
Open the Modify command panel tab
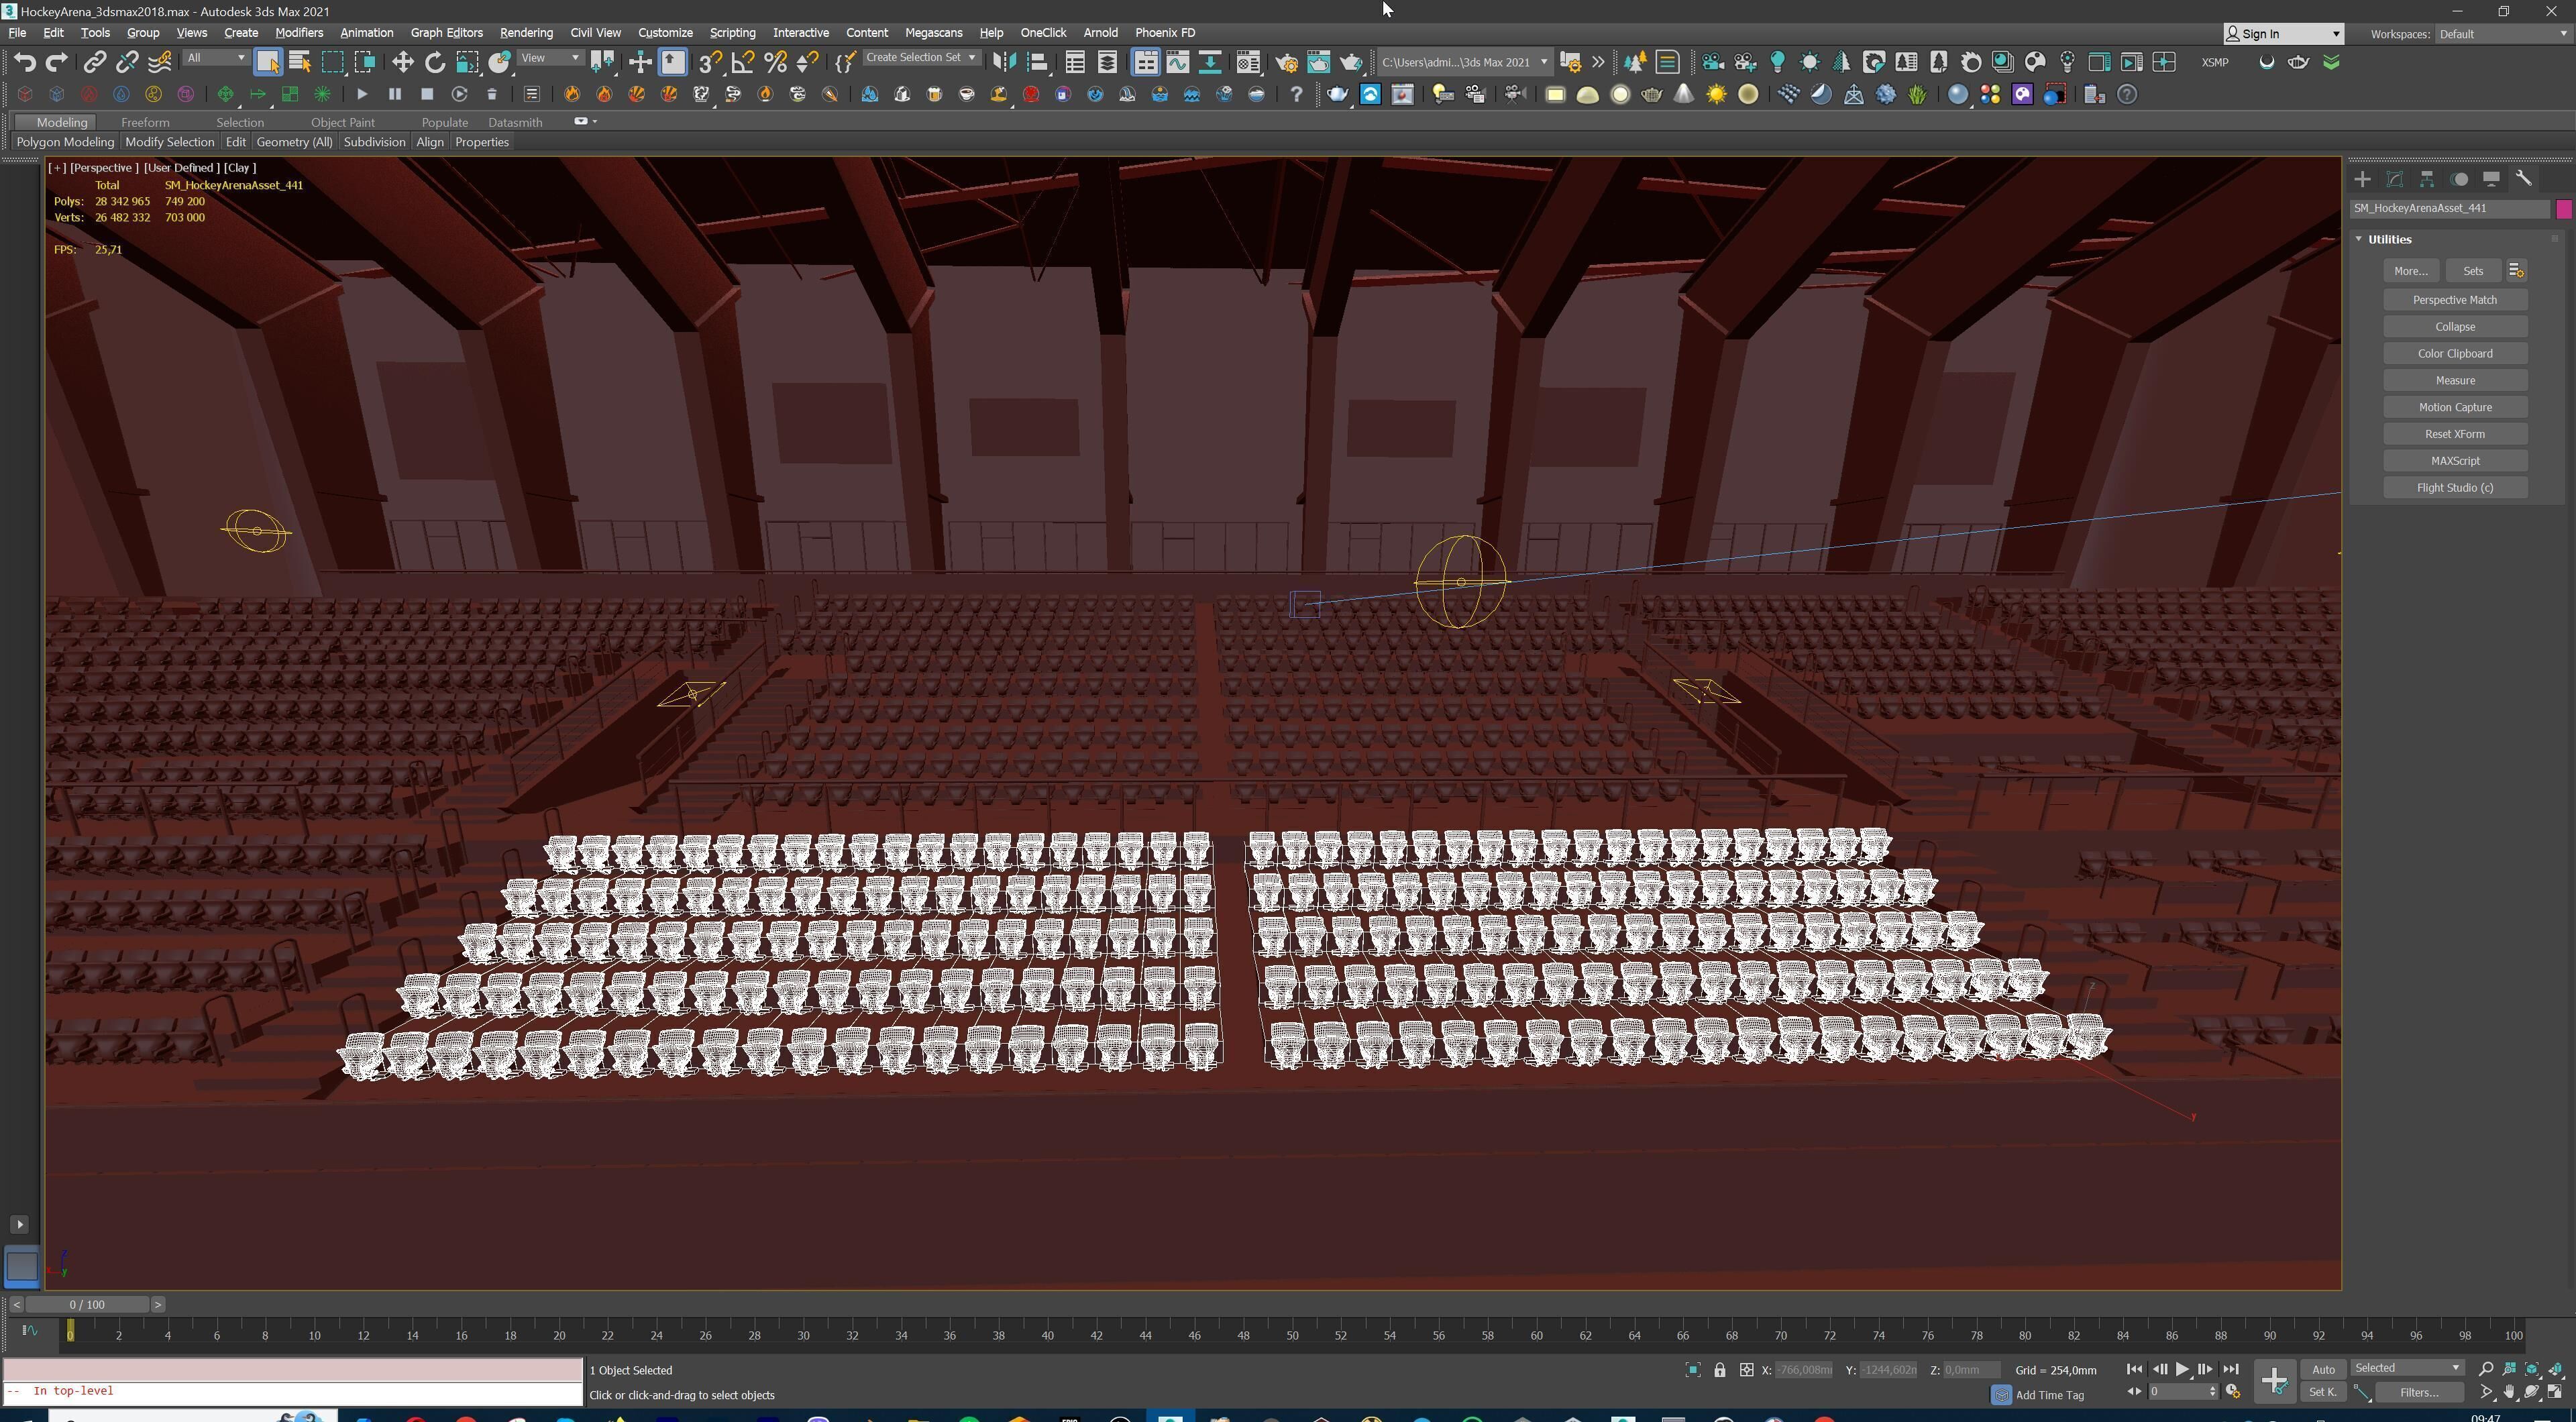2395,179
